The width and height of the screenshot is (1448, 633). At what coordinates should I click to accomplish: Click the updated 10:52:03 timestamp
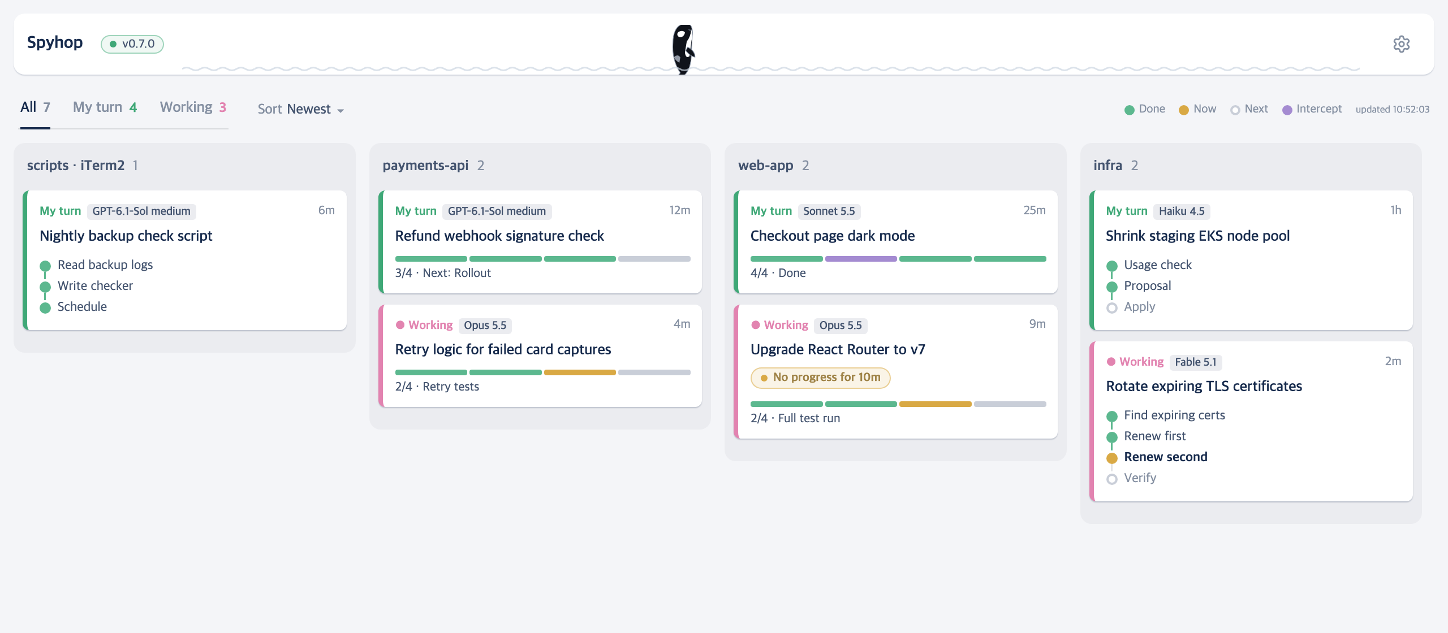1392,110
